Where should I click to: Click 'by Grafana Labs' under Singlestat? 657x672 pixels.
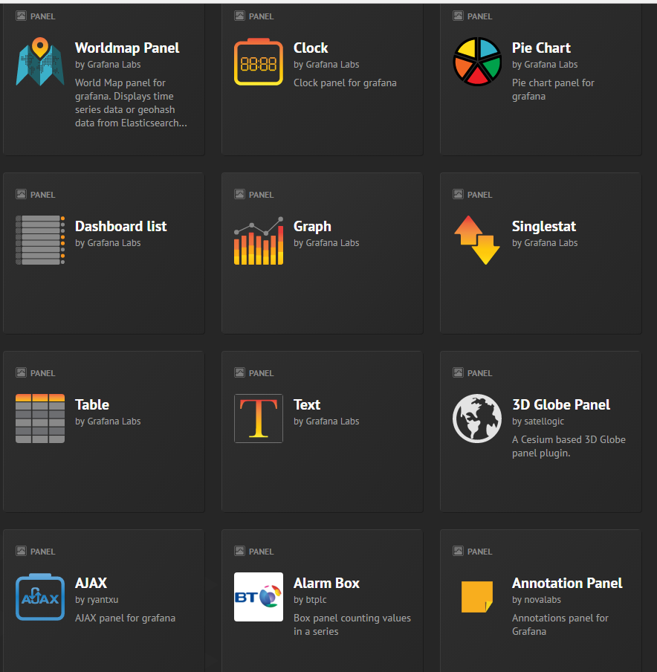pos(545,242)
